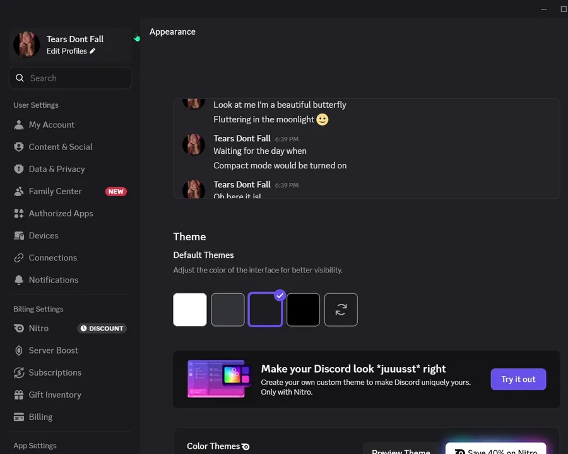Click the Content & Social icon
The image size is (568, 454).
(18, 147)
